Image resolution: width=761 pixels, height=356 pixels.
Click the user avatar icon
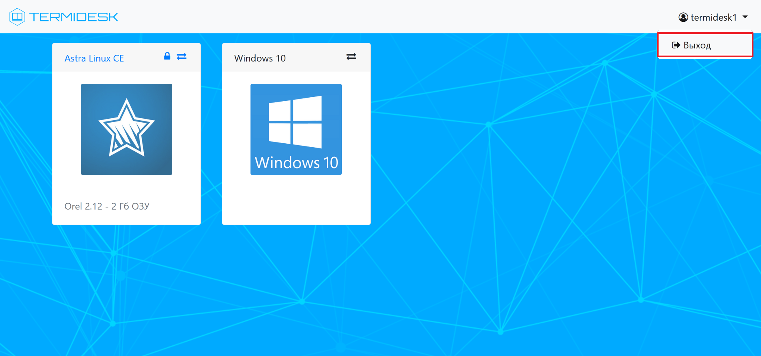point(683,17)
